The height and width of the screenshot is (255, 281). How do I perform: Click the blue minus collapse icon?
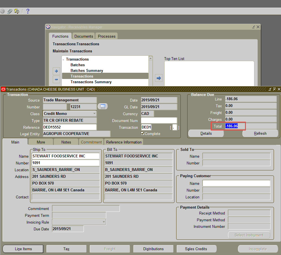(x=57, y=80)
